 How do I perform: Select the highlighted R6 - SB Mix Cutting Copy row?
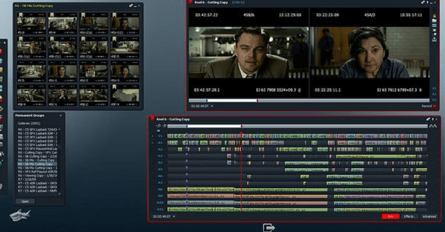(x=37, y=164)
